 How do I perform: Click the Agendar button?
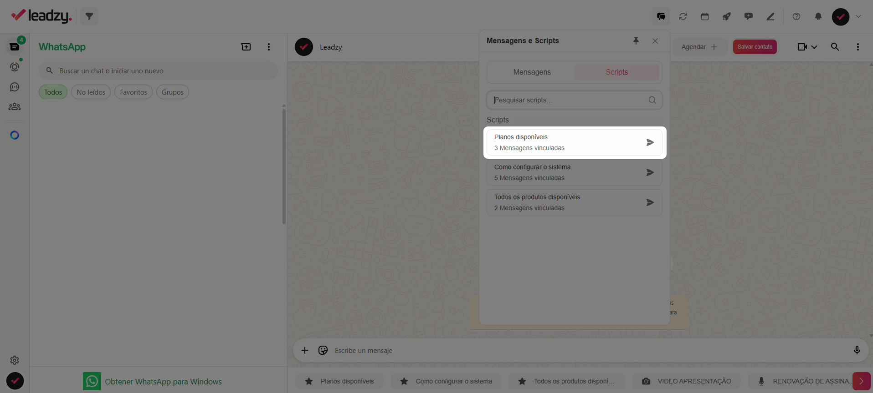tap(699, 47)
